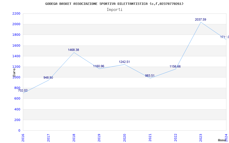This screenshot has width=229, height=143.
Task: Select the 2023 x-axis year label
Action: click(x=201, y=138)
